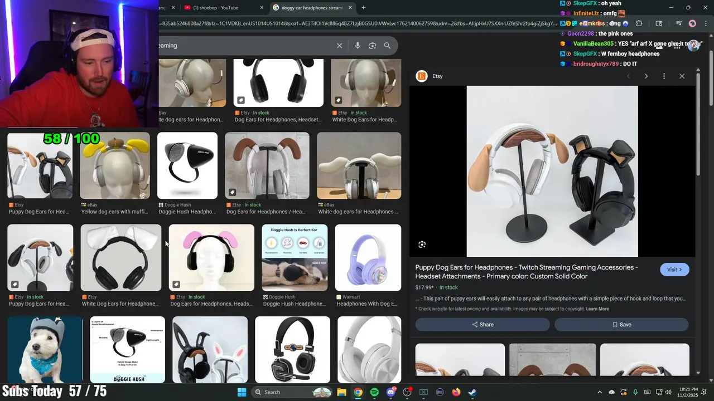The width and height of the screenshot is (714, 401).
Task: Go to previous image in Etsy preview panel
Action: click(x=628, y=76)
